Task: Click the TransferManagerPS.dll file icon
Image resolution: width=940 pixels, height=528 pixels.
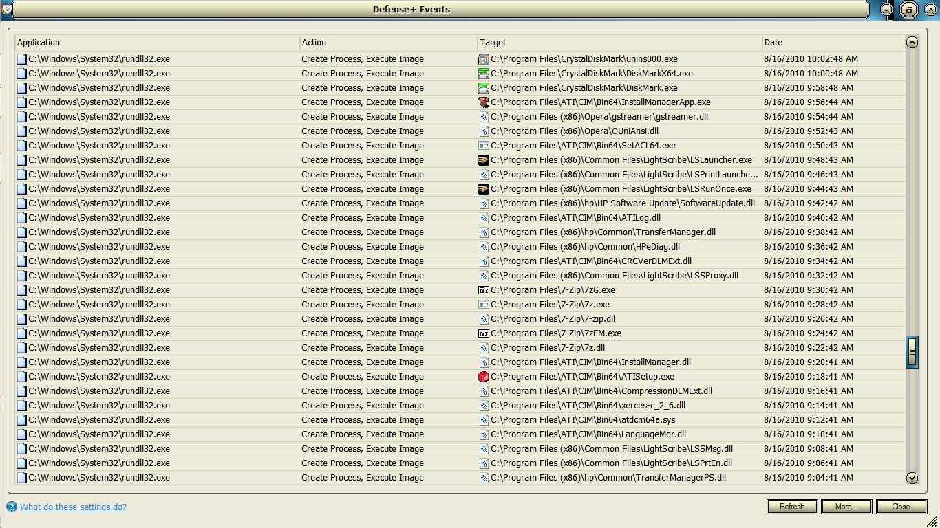Action: pos(484,478)
